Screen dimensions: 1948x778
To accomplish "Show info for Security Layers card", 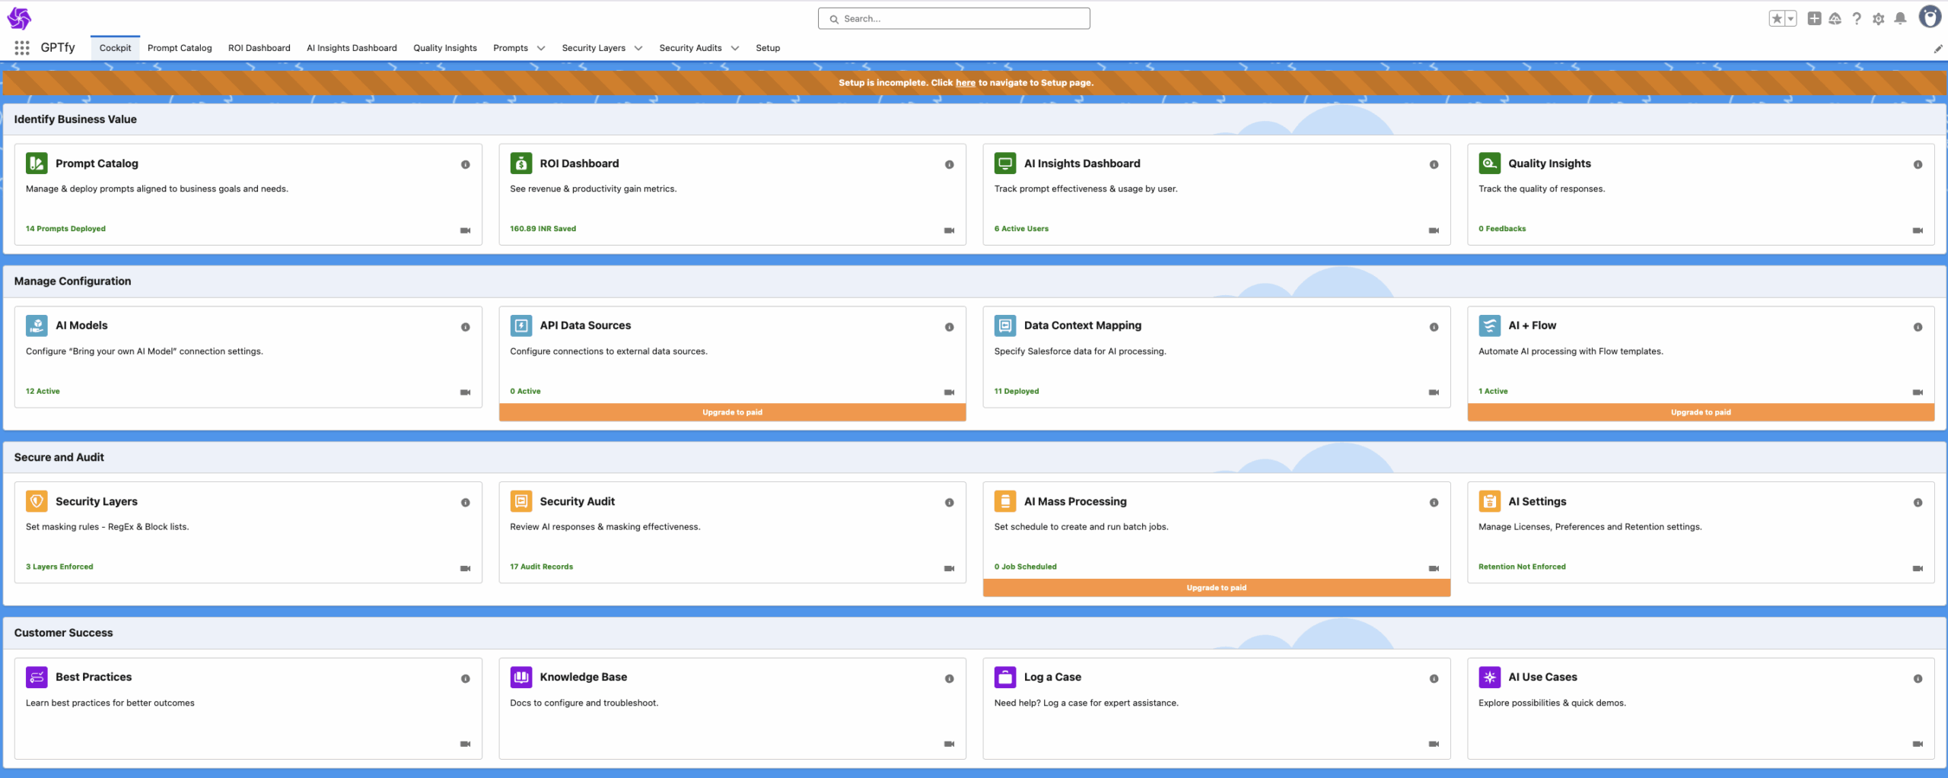I will click(x=465, y=503).
